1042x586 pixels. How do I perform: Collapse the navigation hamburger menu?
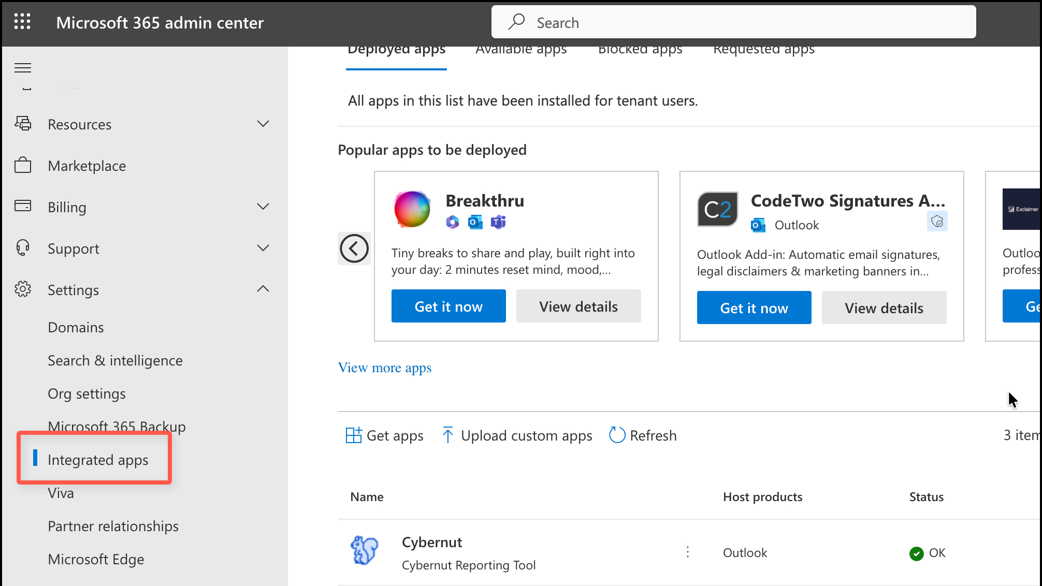tap(23, 68)
